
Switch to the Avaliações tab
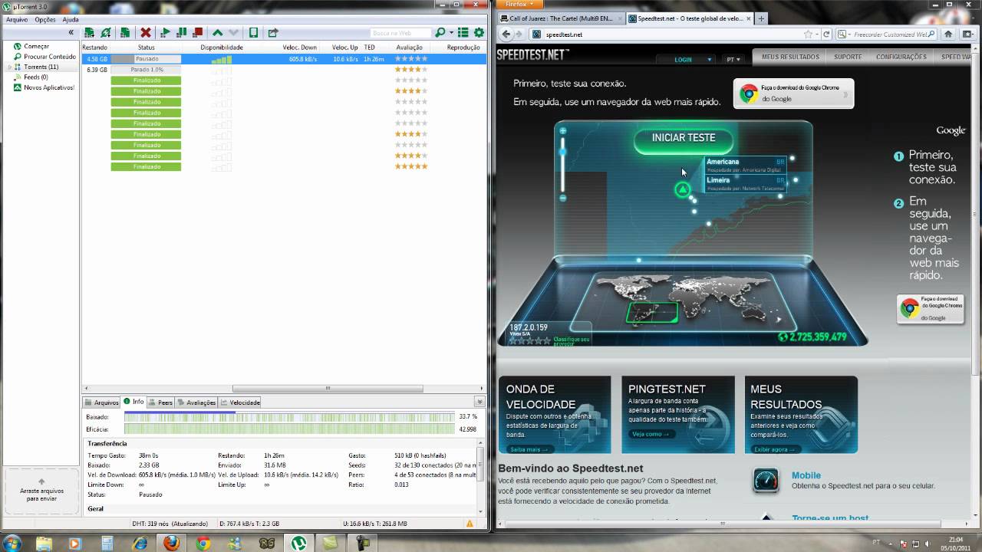click(x=196, y=402)
